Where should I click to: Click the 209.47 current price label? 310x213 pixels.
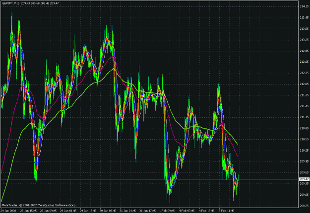click(304, 179)
